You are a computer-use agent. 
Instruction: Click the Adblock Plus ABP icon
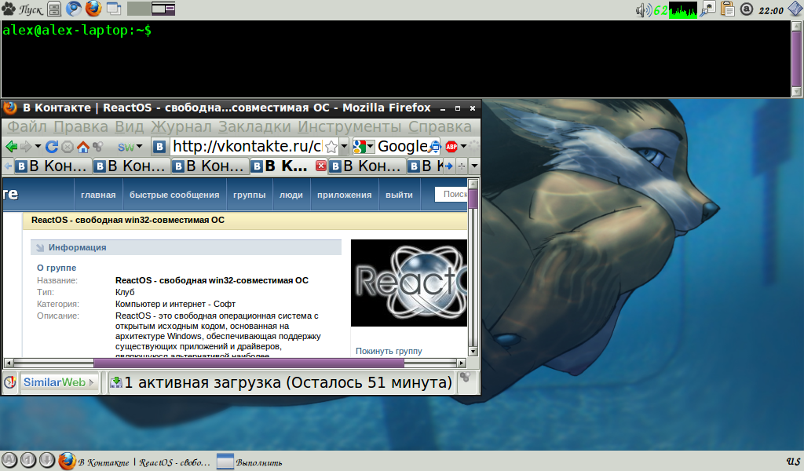(x=451, y=147)
